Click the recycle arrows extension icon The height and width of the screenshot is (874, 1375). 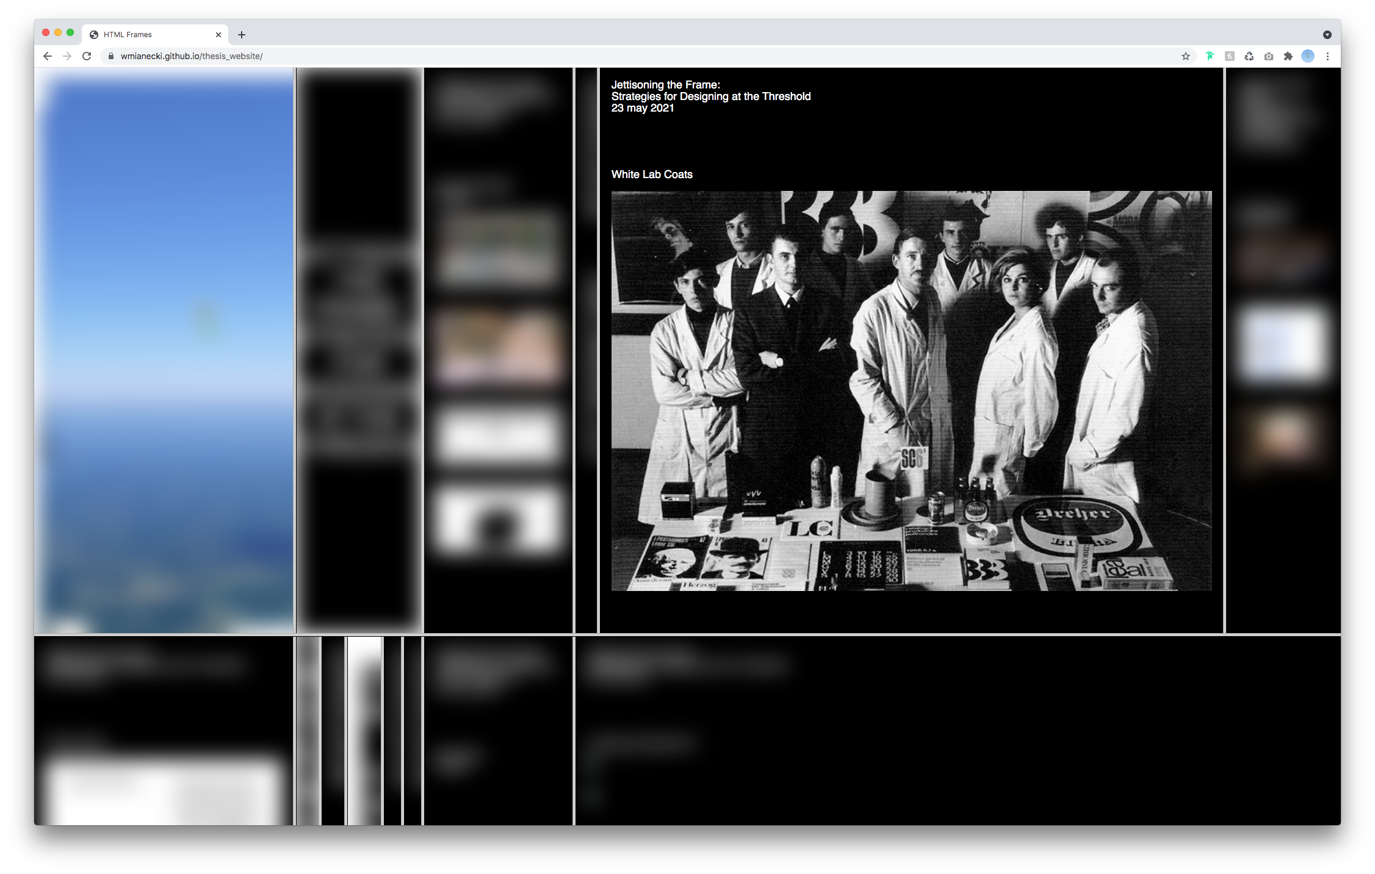(1249, 56)
